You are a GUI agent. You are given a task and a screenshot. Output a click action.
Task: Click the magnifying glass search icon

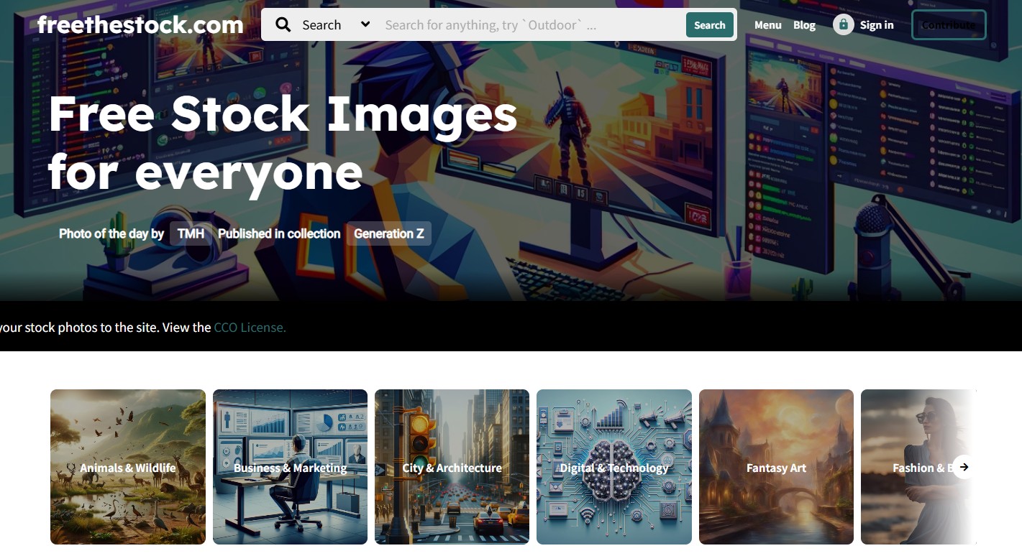283,25
